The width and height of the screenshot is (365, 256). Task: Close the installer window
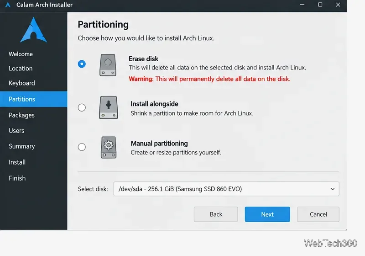[338, 5]
